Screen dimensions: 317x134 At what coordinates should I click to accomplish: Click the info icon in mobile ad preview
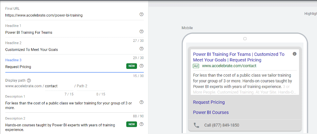pos(295,54)
